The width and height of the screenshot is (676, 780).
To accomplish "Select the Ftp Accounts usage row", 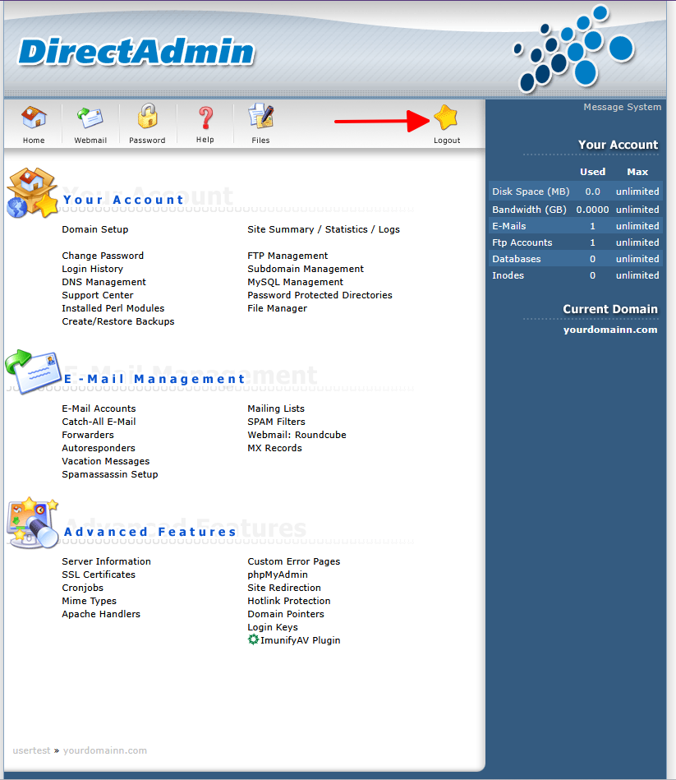I will click(576, 242).
